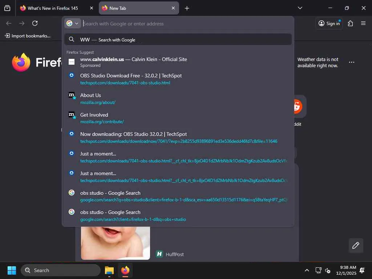This screenshot has height=279, width=372.
Task: Open File Explorer from the taskbar
Action: point(109,270)
